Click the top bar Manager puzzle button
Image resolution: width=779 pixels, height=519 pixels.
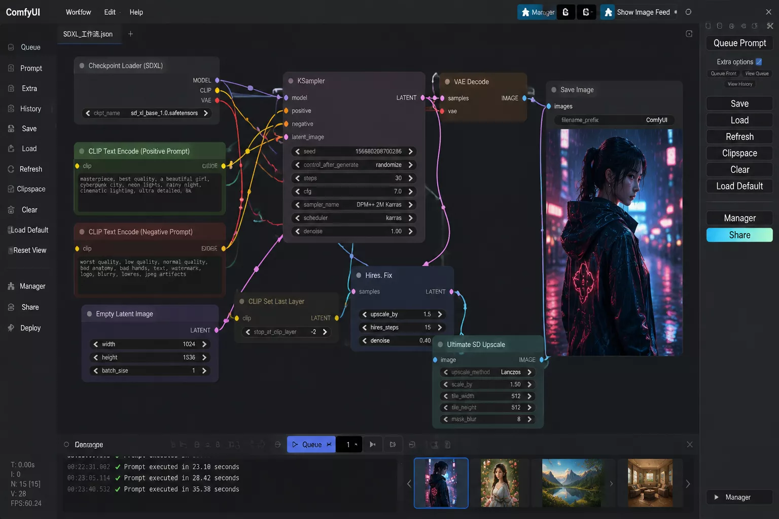point(537,12)
